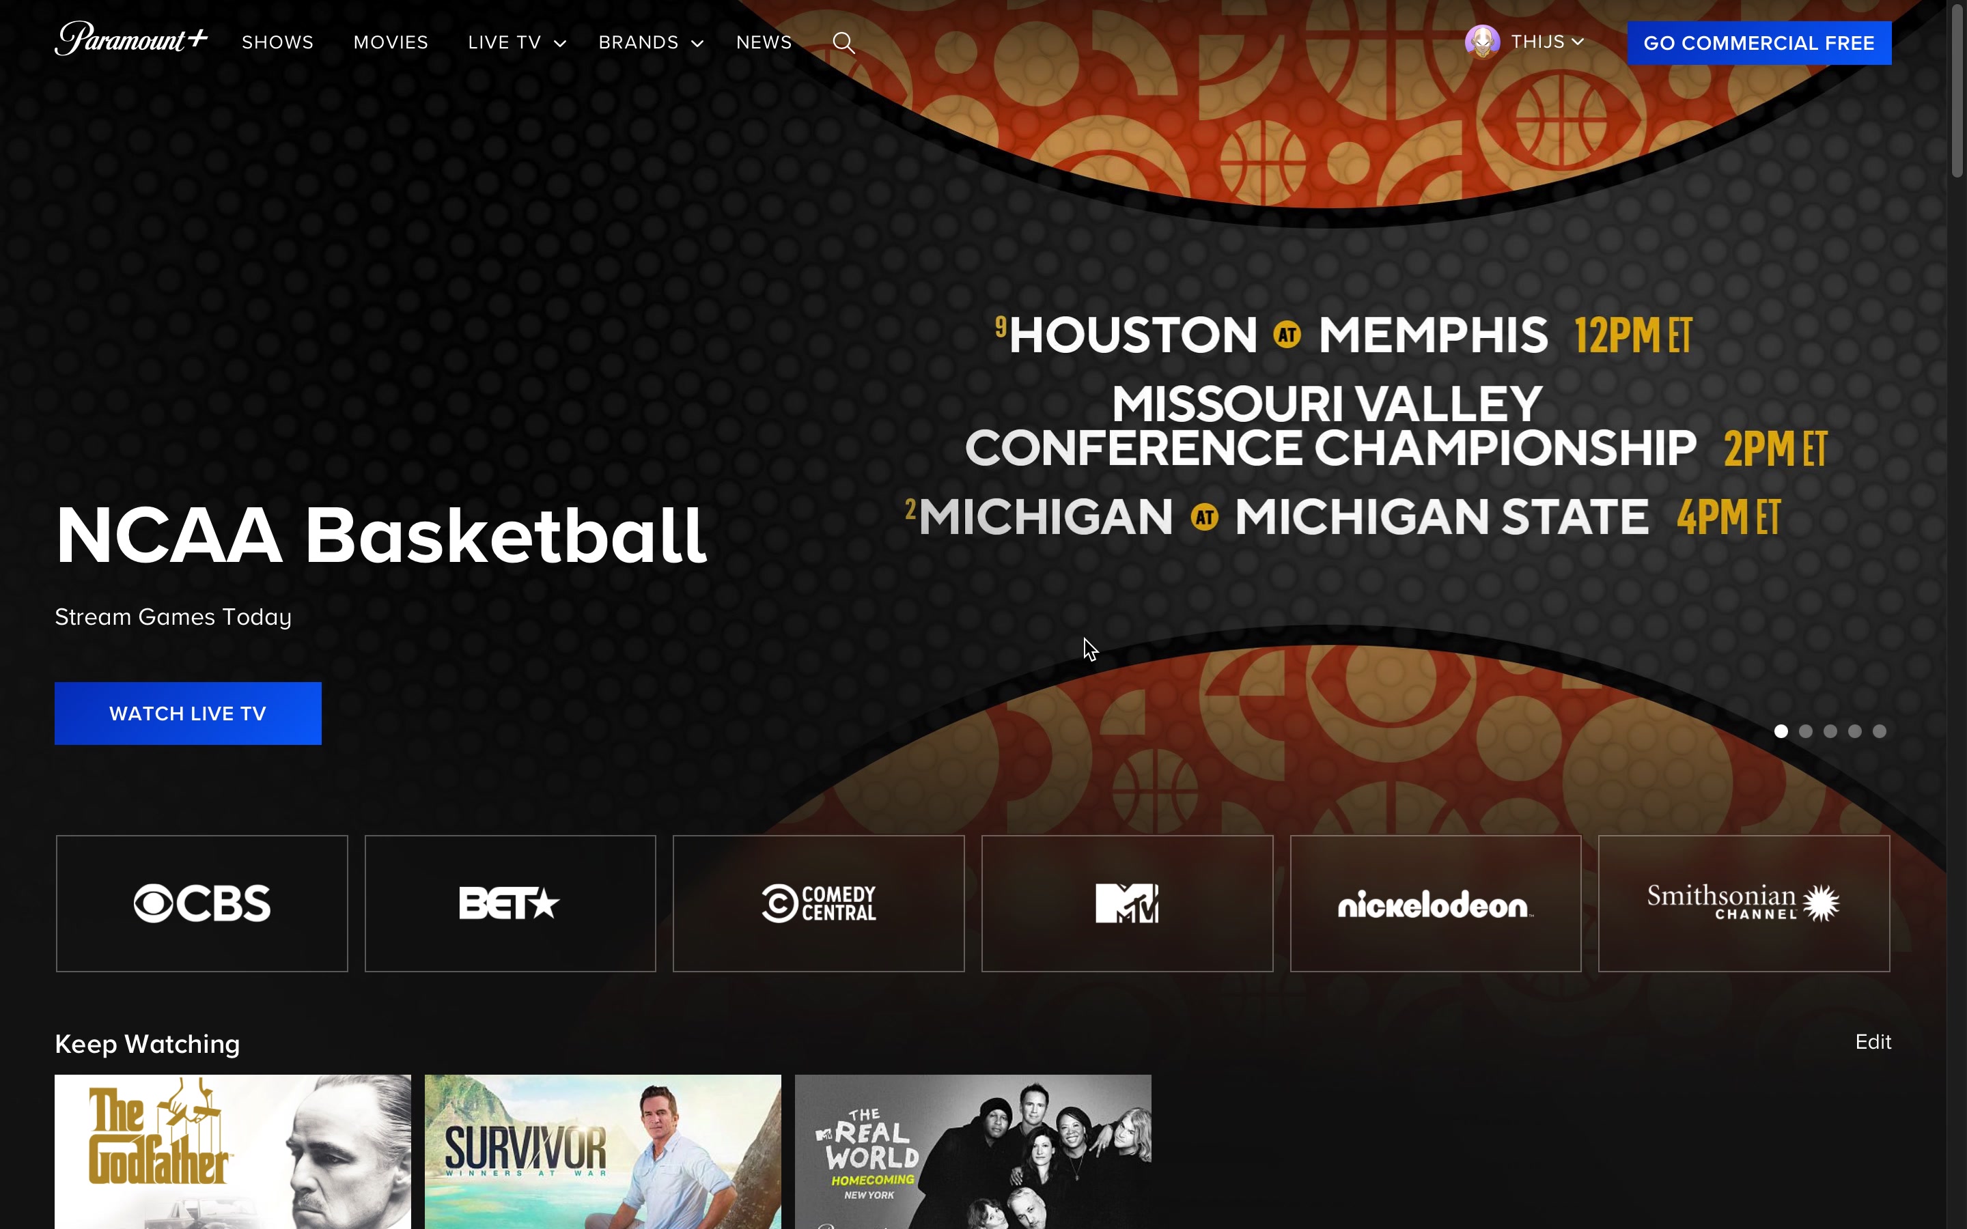1967x1229 pixels.
Task: Click the SHOWS menu item
Action: pos(279,42)
